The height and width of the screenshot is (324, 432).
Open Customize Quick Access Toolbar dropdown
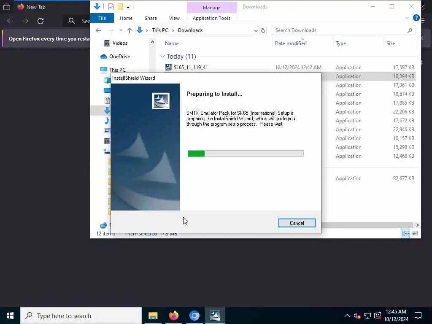(x=128, y=7)
